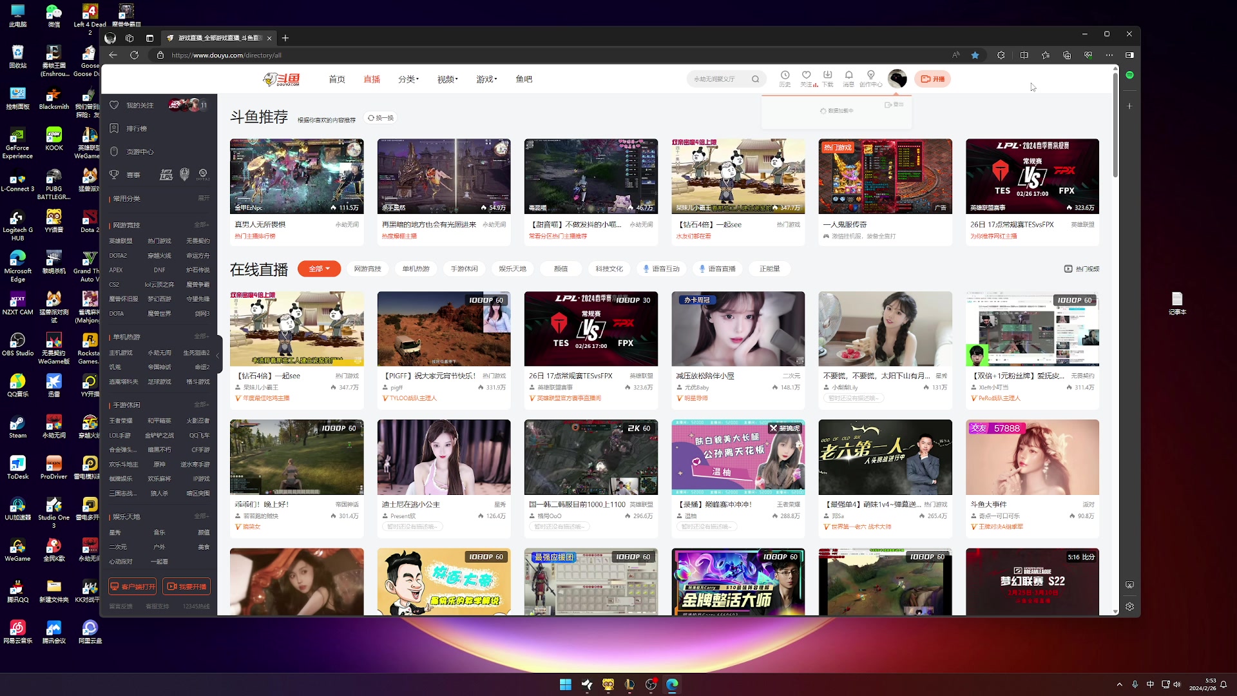Open the 全部 orange dropdown filter
The height and width of the screenshot is (696, 1237).
point(319,269)
